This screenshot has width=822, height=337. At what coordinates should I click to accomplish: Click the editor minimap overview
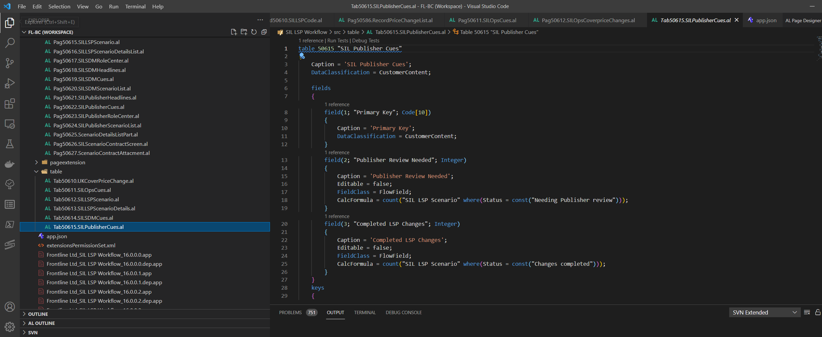pyautogui.click(x=819, y=49)
